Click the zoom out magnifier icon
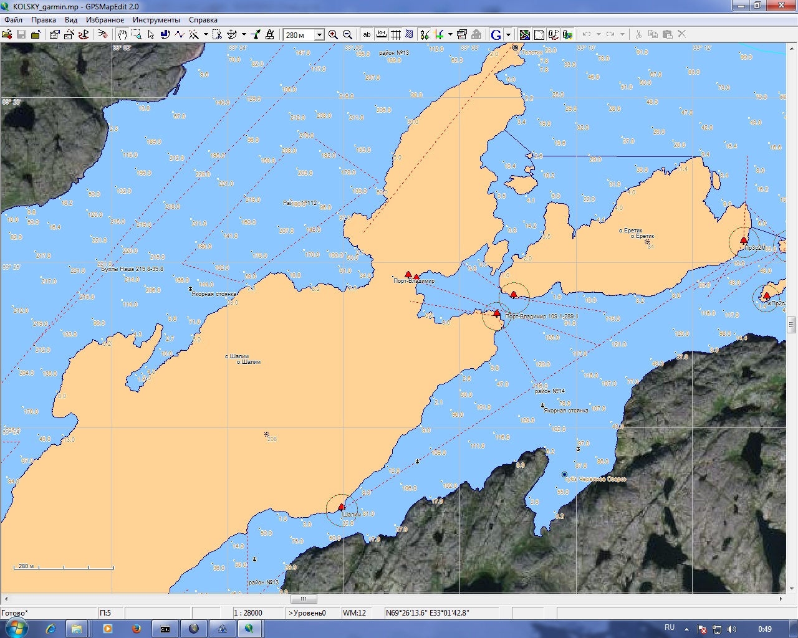 [347, 35]
